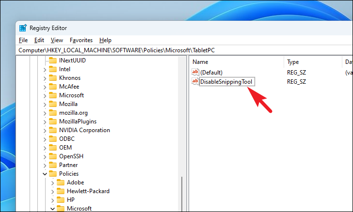The width and height of the screenshot is (353, 212).
Task: Select the INextUUID folder icon
Action: click(x=53, y=61)
